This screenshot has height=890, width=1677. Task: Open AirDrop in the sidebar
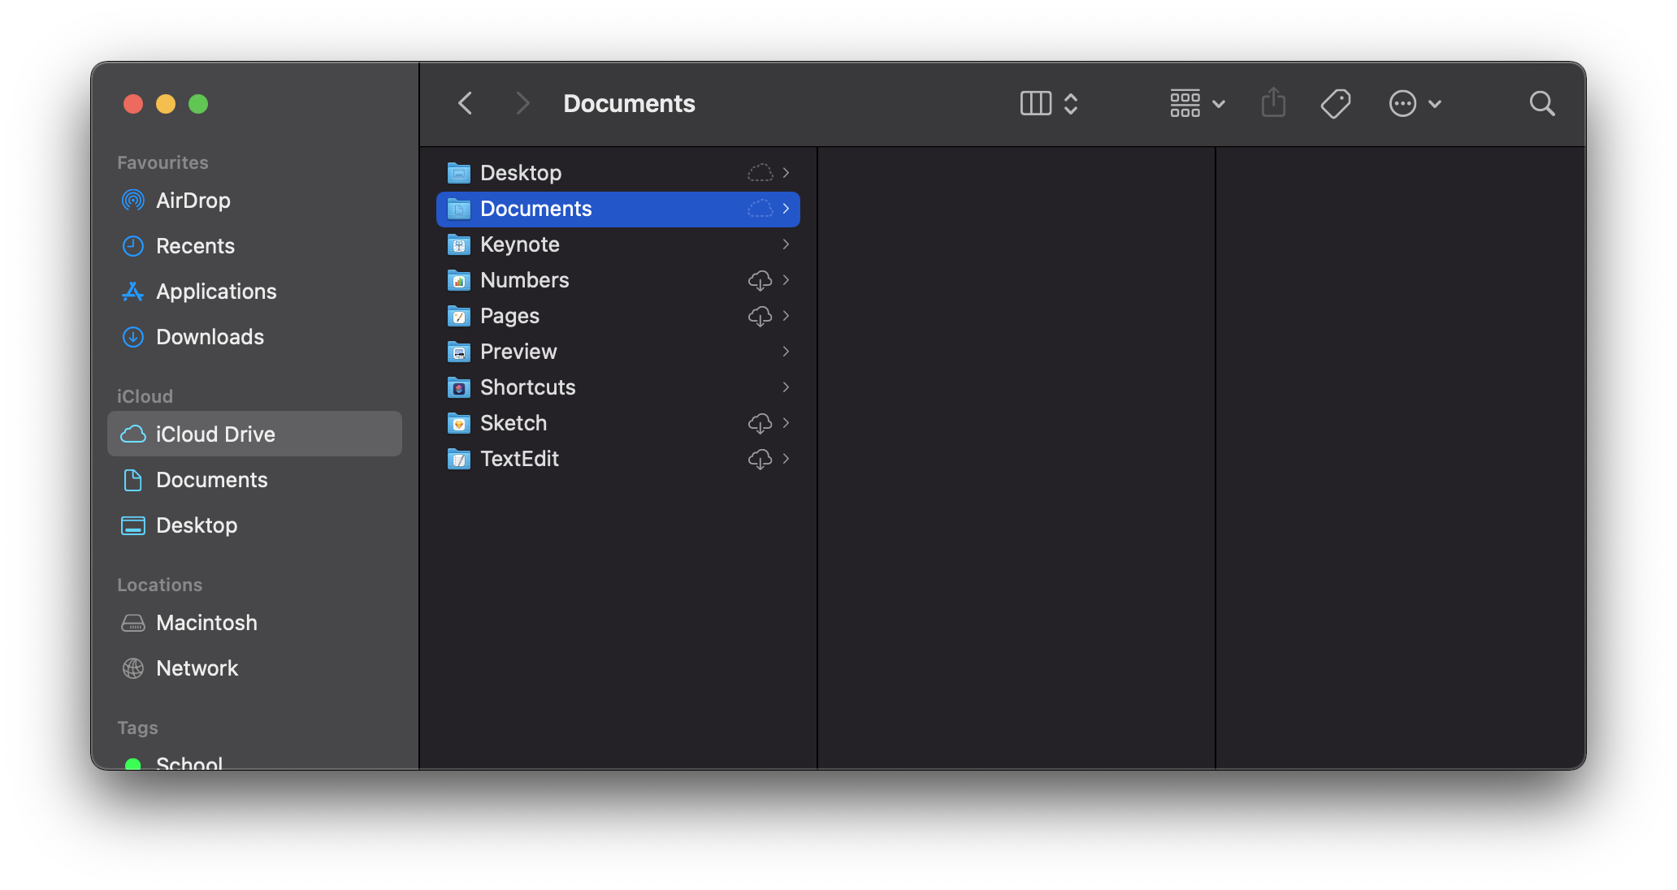[193, 201]
